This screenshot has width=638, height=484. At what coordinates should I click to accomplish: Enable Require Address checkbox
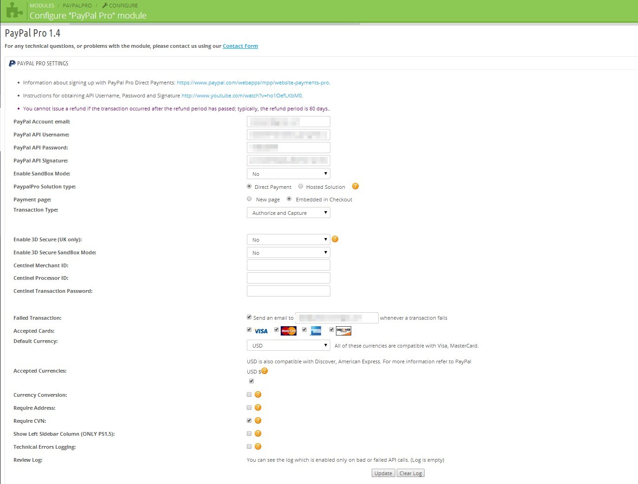249,407
